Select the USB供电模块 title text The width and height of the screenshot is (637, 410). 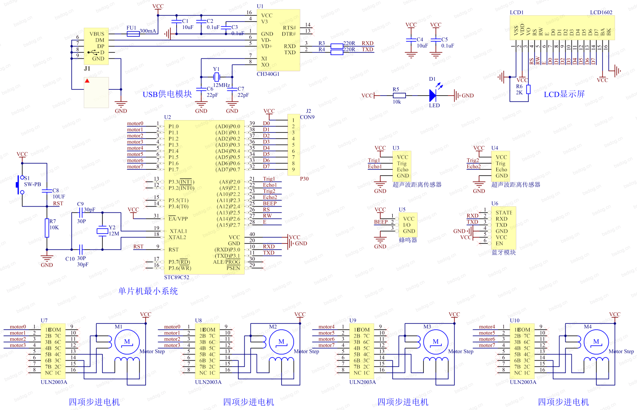coord(167,94)
